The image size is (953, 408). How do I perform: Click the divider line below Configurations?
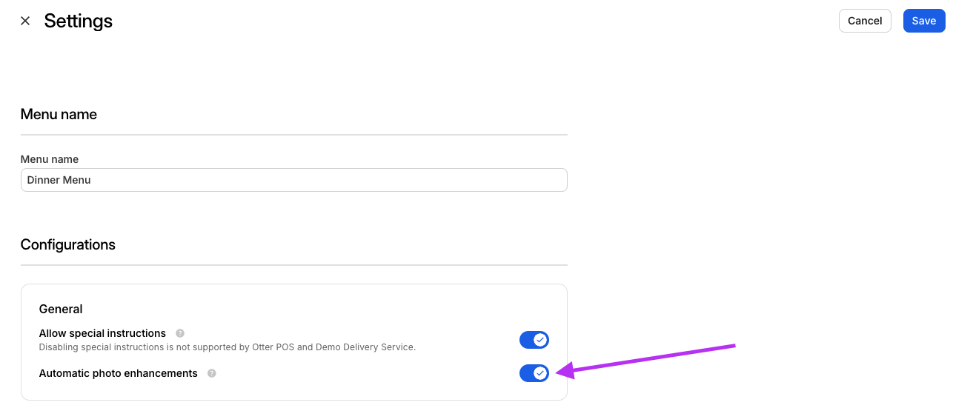293,265
